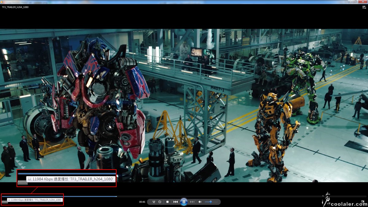Screen dimensions: 368x207
Task: Pause the video with the blue button
Action: point(184,202)
